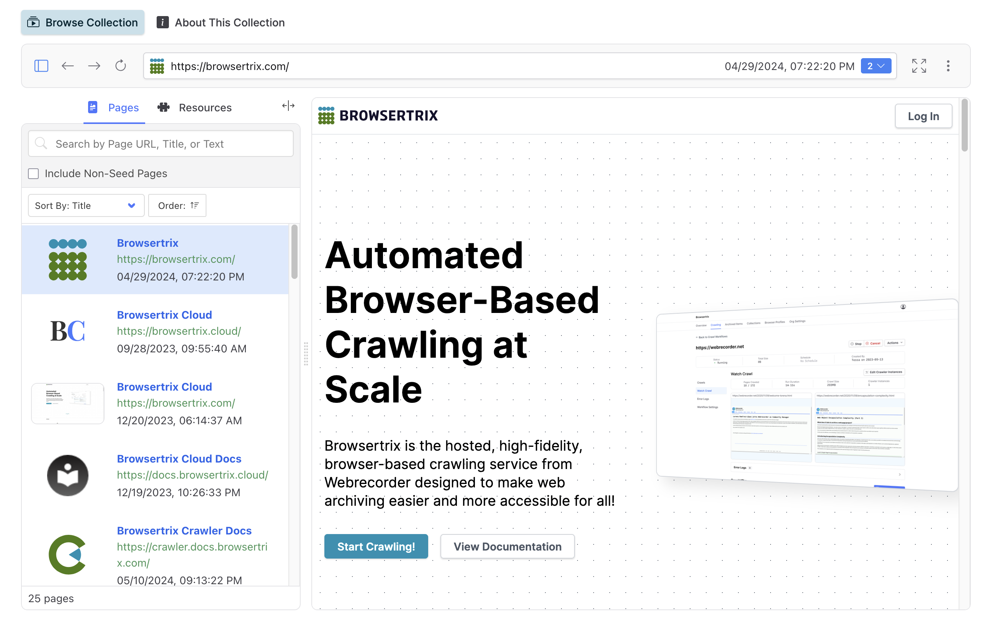Click the 09/28/2023, 09:55:40 AM timestamp

(x=182, y=349)
